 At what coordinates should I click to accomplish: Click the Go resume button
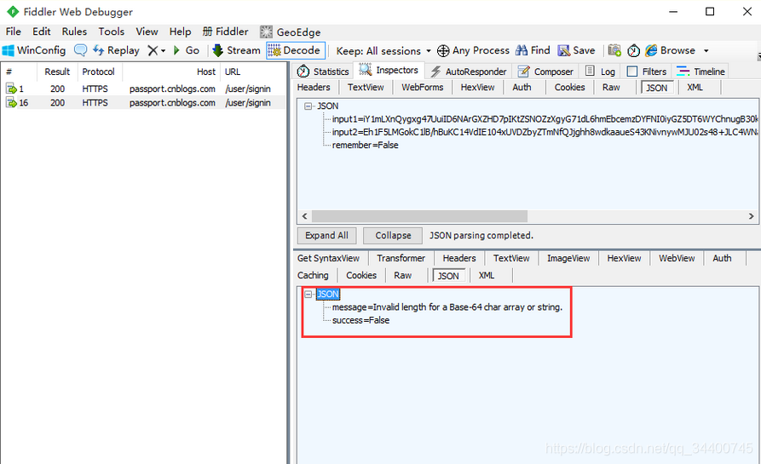tap(187, 50)
